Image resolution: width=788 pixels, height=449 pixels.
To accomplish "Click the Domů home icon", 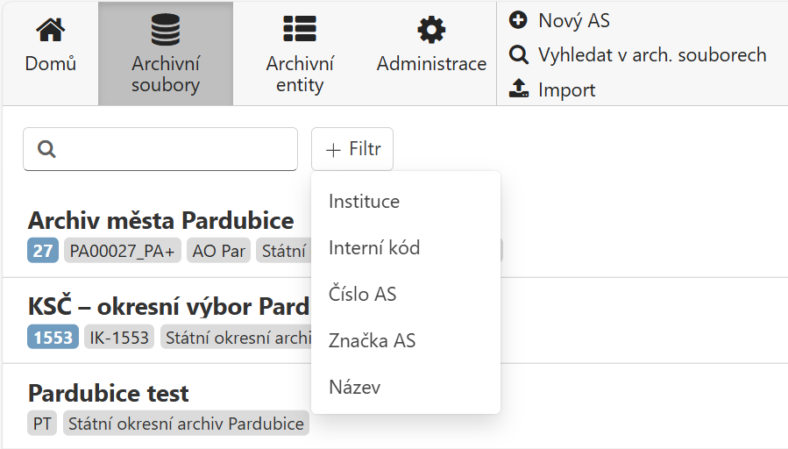I will click(50, 31).
